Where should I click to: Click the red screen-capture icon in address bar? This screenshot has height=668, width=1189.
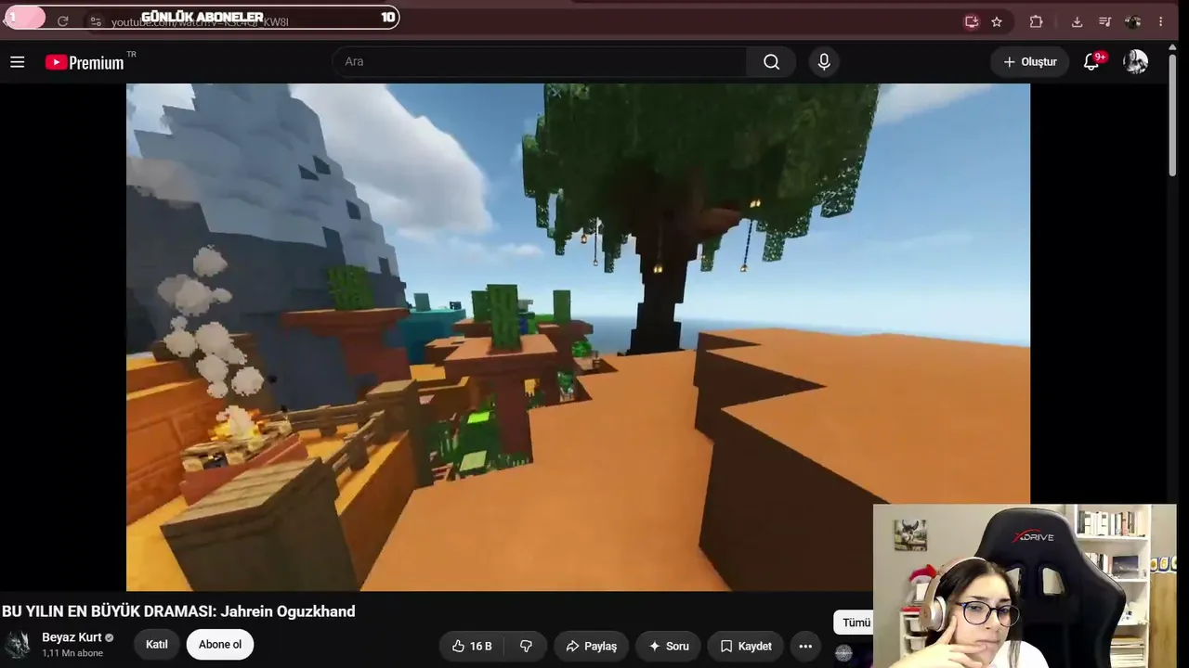(972, 21)
